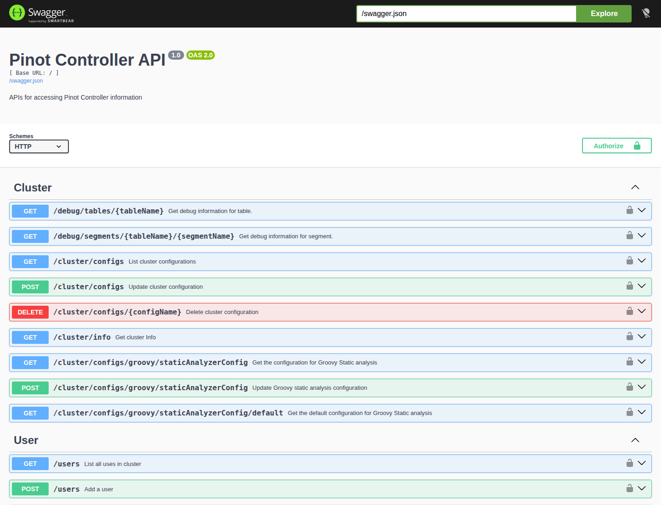Click the Authorize button

[617, 146]
